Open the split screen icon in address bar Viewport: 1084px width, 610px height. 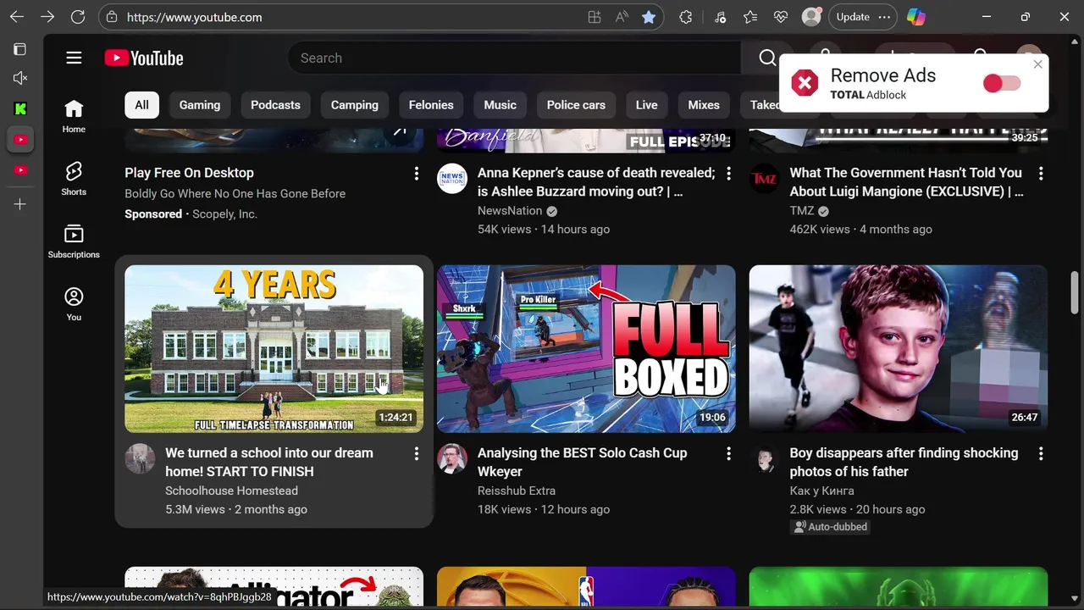pos(595,17)
